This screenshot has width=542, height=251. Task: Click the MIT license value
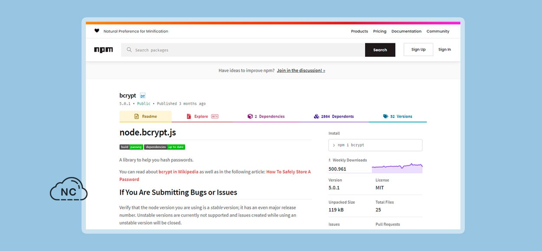pyautogui.click(x=380, y=188)
